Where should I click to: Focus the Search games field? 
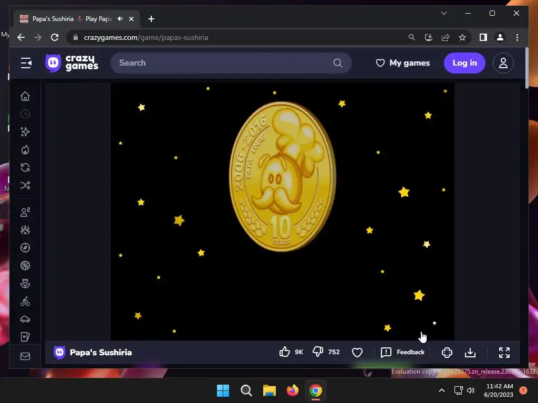click(x=231, y=63)
